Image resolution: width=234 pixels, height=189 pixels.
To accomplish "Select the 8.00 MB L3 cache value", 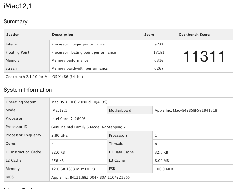I will [x=162, y=161].
